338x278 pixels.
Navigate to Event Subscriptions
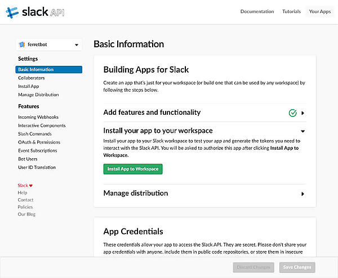click(x=37, y=151)
